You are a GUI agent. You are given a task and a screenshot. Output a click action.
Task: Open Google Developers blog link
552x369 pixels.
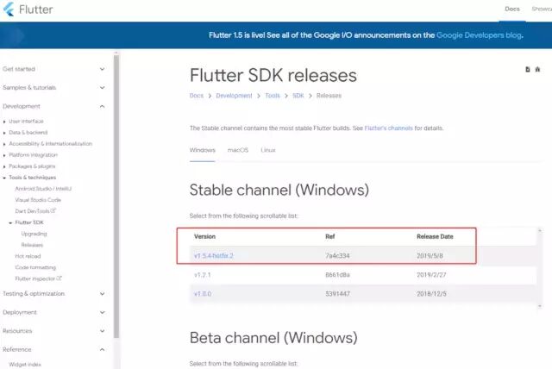pyautogui.click(x=479, y=35)
